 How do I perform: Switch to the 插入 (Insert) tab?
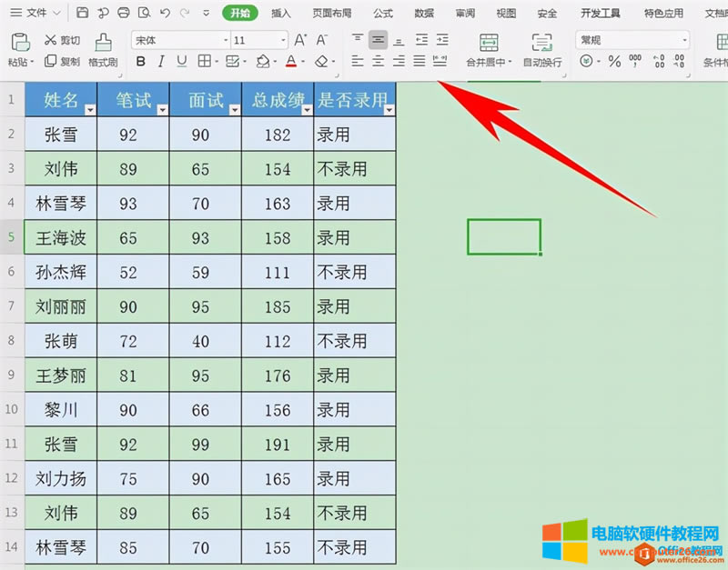[281, 14]
